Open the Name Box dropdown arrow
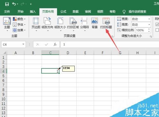 click(x=23, y=44)
